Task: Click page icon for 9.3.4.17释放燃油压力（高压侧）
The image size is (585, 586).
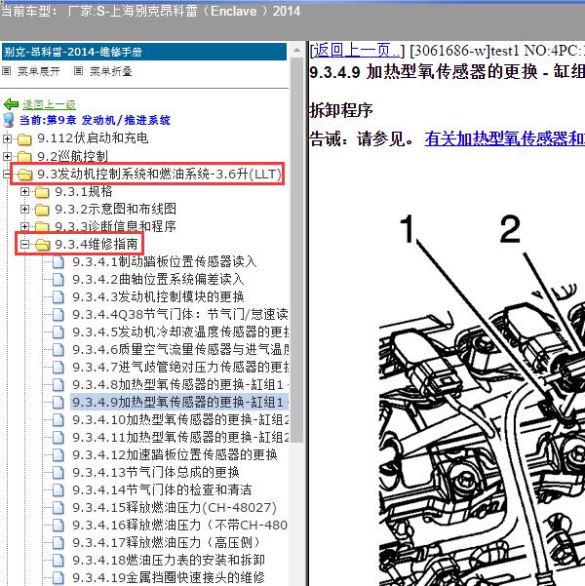Action: (x=58, y=543)
